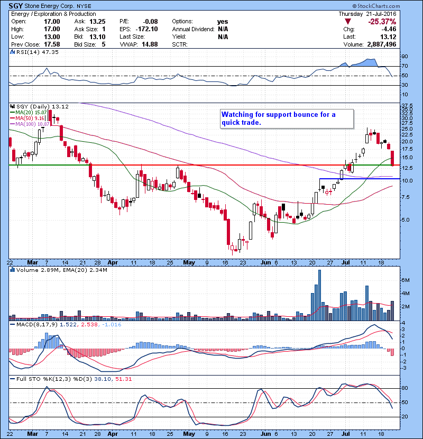Screen dimensions: 423x439
Task: Click the 6M label on volume axis
Action: click(x=406, y=280)
